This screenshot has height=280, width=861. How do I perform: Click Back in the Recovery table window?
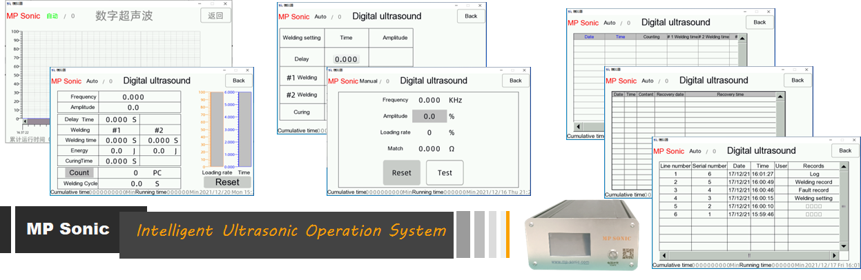797,80
